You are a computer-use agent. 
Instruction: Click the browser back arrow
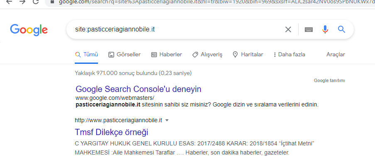coord(9,2)
